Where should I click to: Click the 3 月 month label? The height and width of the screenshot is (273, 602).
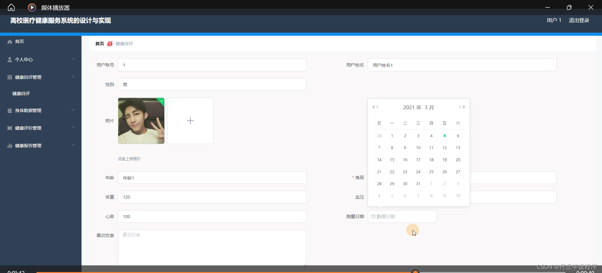coord(429,107)
